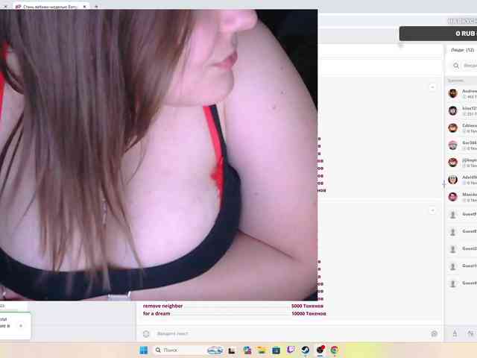Open the black L-shaped taskbar app
This screenshot has height=358, width=477.
coord(232,351)
